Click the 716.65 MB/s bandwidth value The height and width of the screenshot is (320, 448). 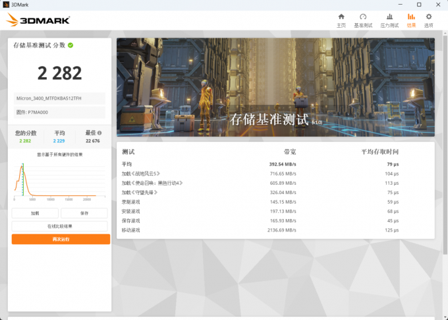point(283,174)
